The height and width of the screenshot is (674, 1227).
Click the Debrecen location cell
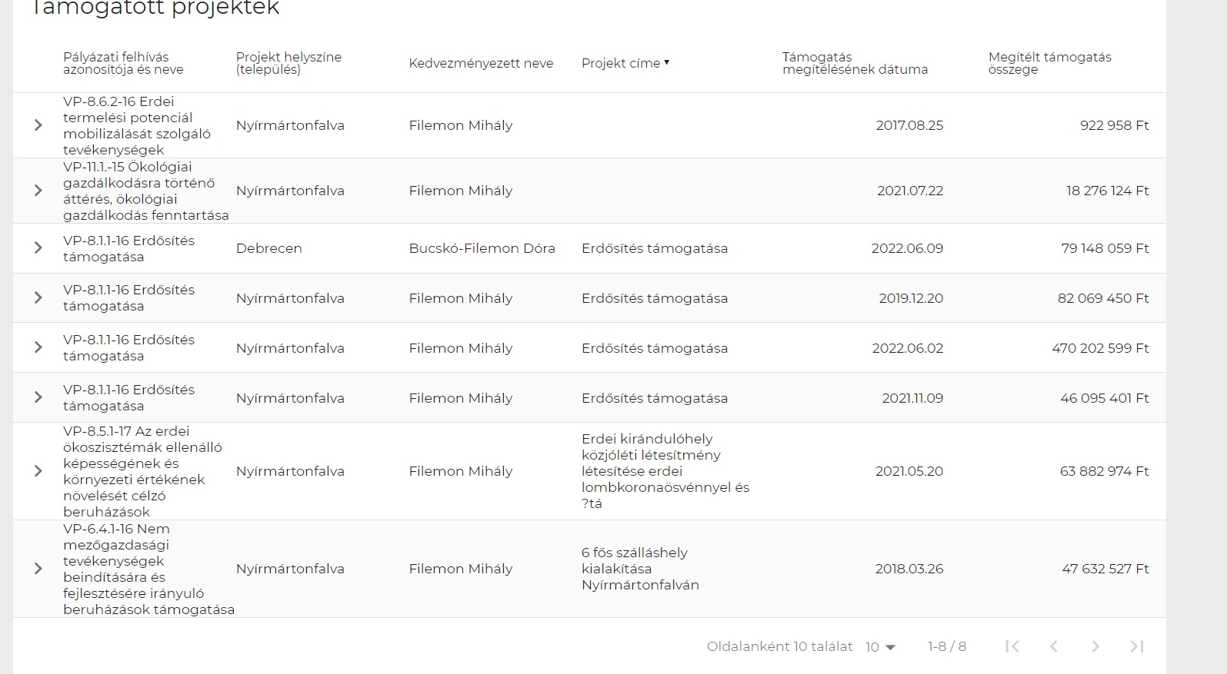coord(269,248)
